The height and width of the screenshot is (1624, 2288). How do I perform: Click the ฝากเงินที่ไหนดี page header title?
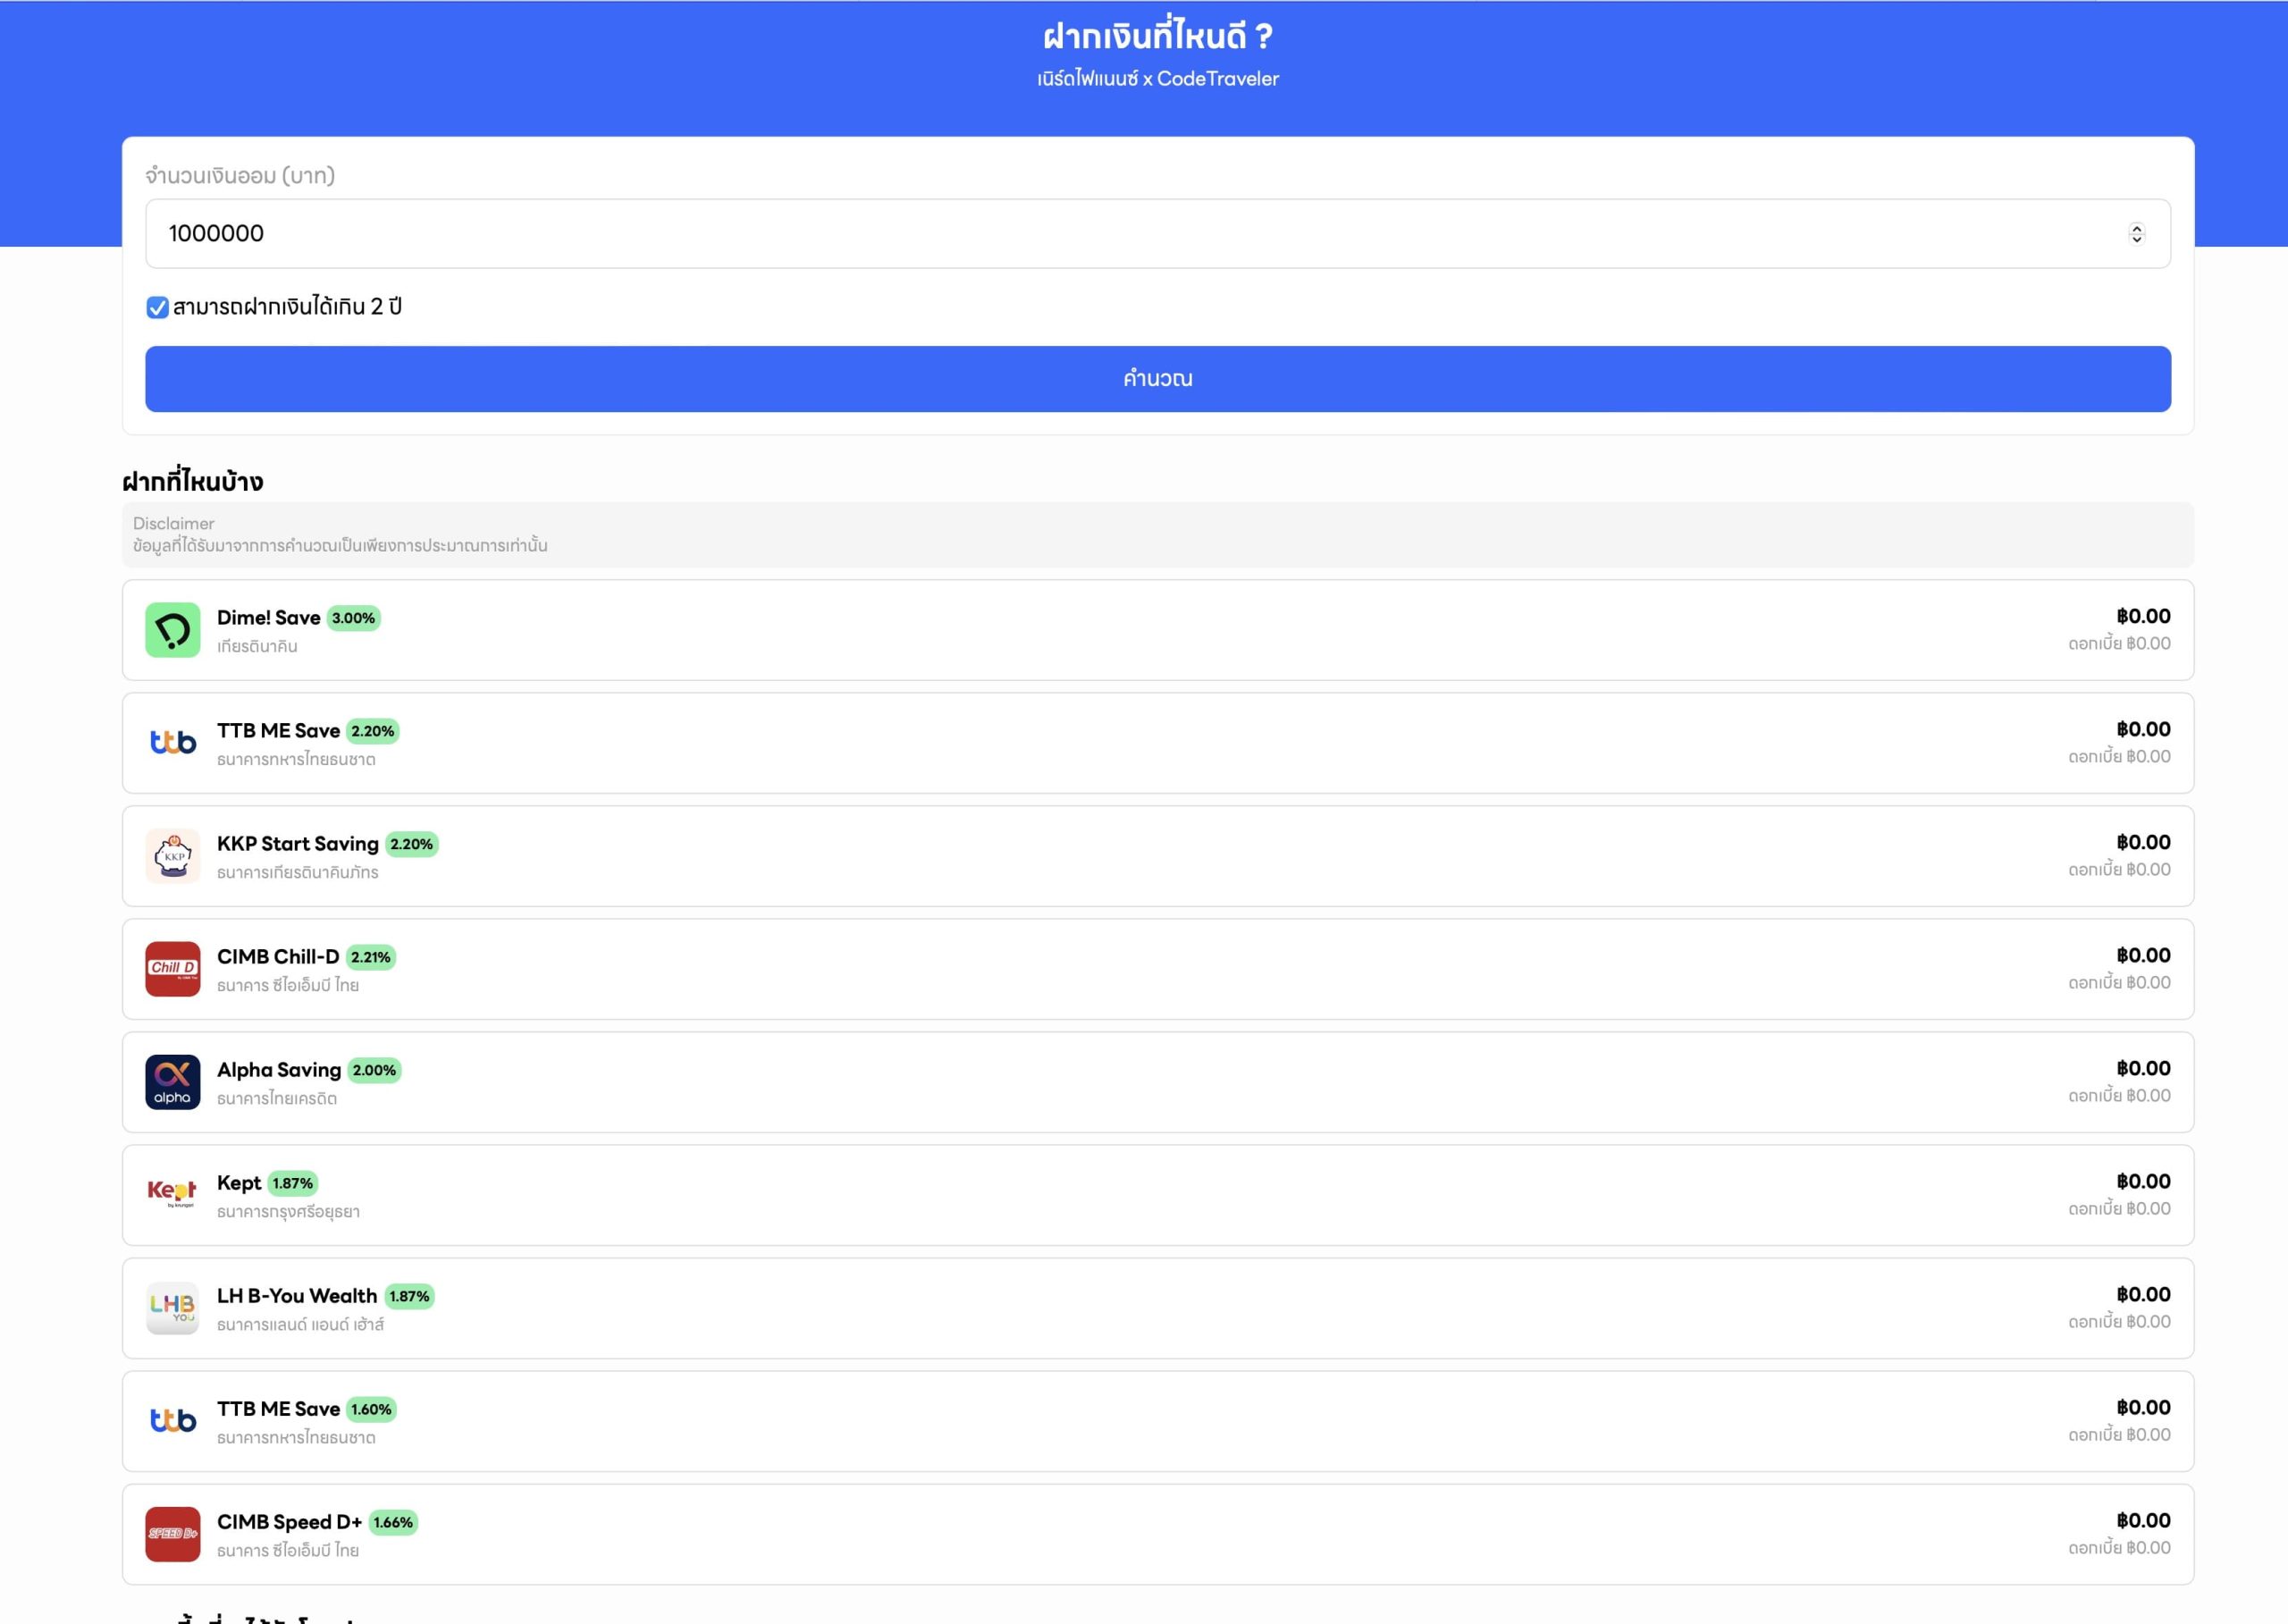point(1157,37)
